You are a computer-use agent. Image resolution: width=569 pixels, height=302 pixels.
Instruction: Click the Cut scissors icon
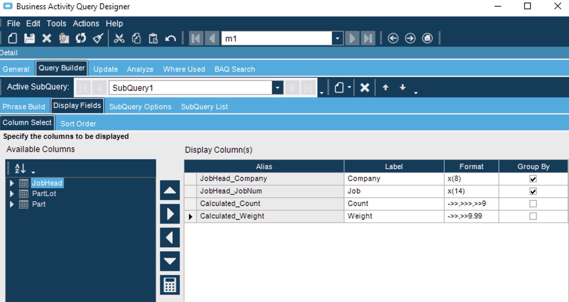tap(119, 38)
